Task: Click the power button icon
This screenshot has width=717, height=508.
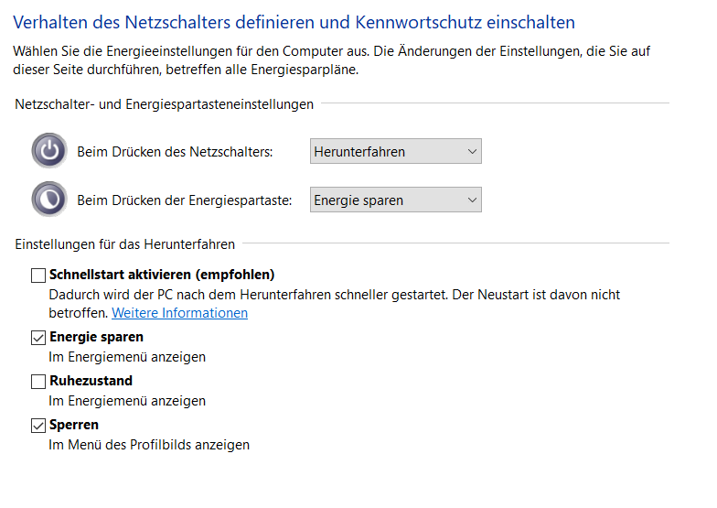Action: [48, 151]
